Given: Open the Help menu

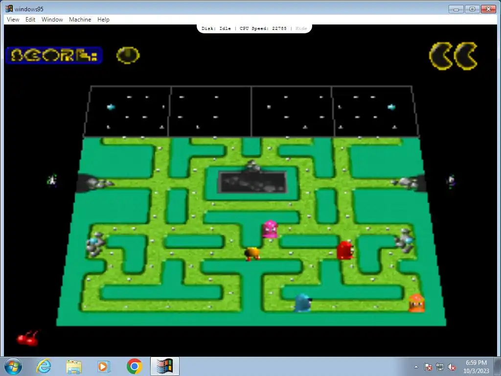Looking at the screenshot, I should click(x=103, y=20).
